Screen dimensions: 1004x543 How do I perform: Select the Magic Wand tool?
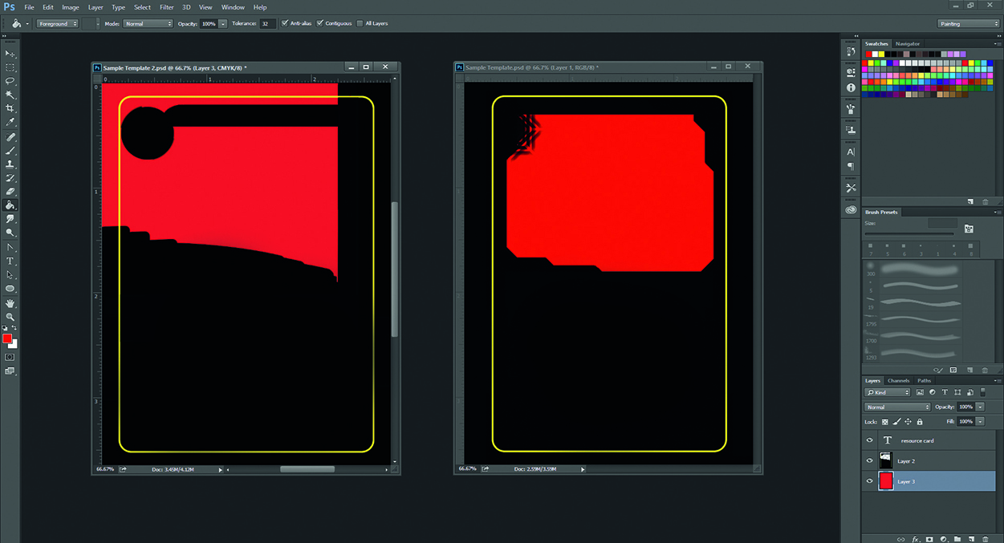coord(10,95)
